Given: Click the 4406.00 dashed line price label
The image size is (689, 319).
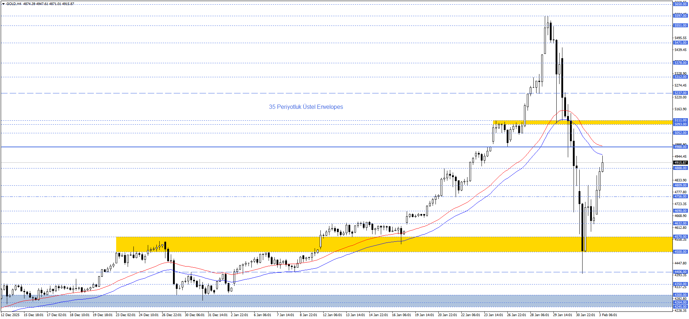Looking at the screenshot, I should click(680, 272).
